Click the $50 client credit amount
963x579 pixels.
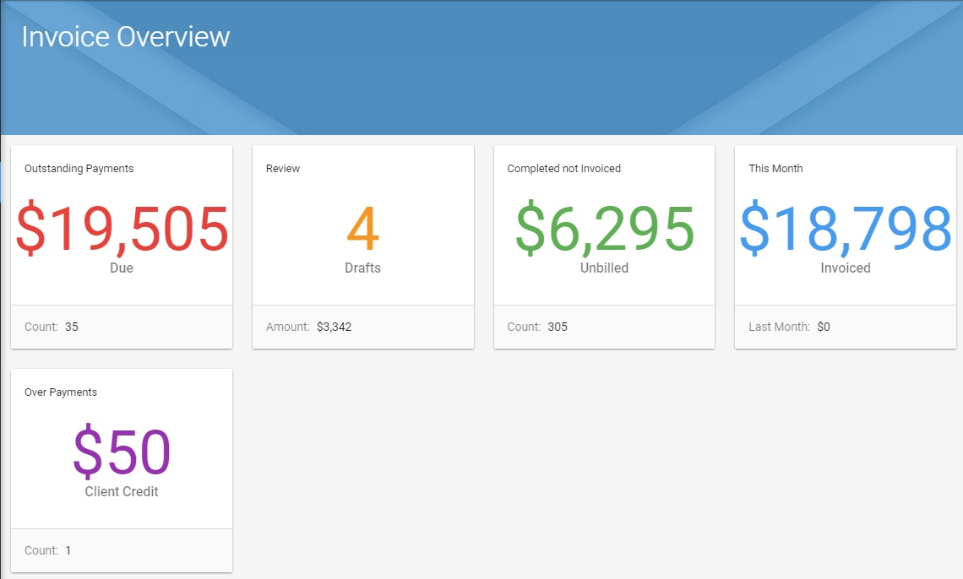122,452
